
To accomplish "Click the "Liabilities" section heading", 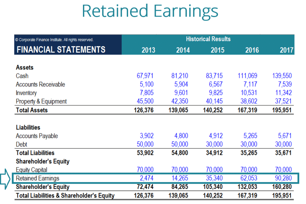I will point(28,127).
